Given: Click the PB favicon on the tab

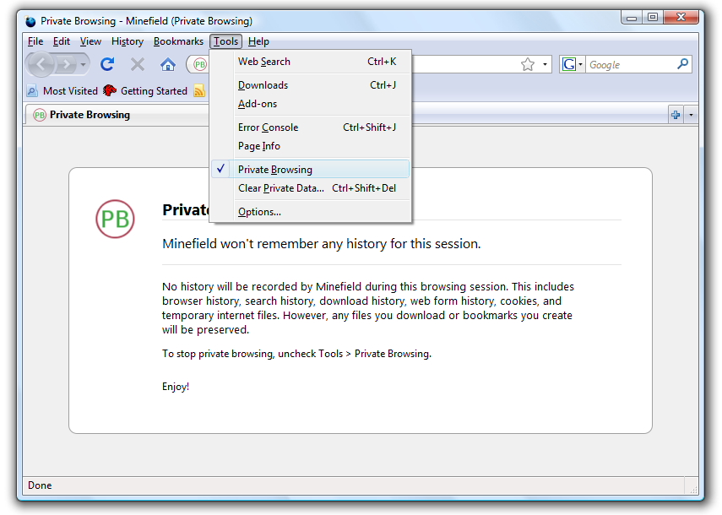Looking at the screenshot, I should point(40,115).
